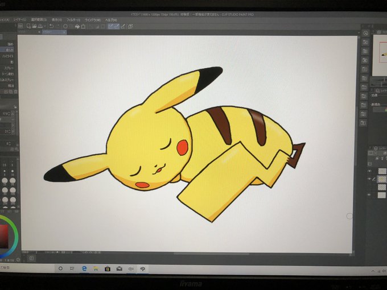Click the Save toolbar icon
The height and width of the screenshot is (290, 387).
[40, 26]
